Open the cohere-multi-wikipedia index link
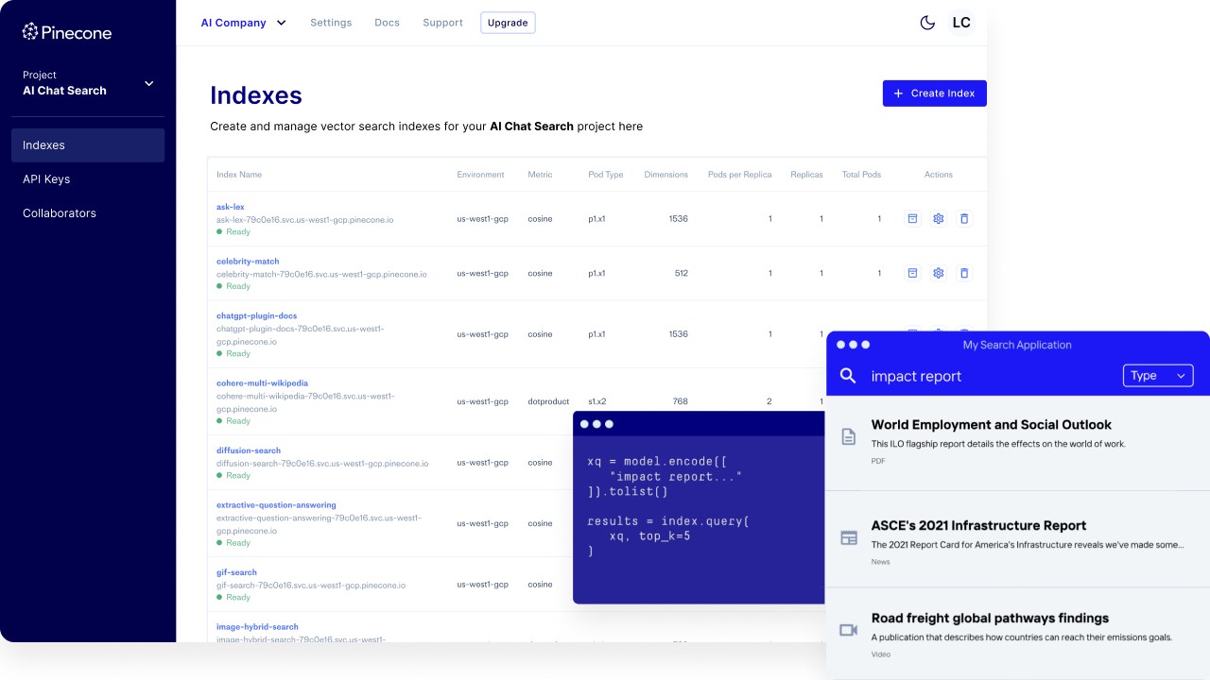This screenshot has height=680, width=1210. [x=262, y=383]
